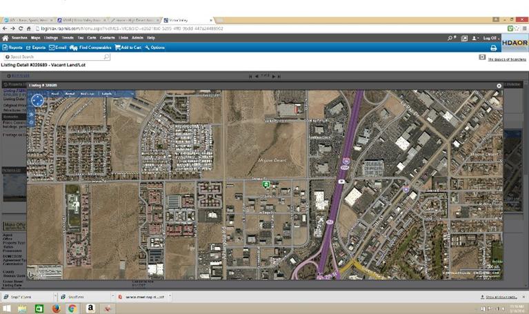Click the green extension icon
The height and width of the screenshot is (314, 529).
(x=510, y=29)
